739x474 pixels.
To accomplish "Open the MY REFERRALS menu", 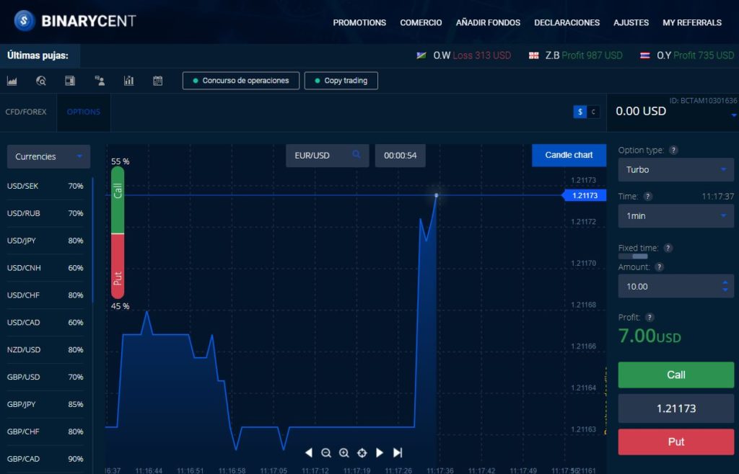I will coord(692,22).
